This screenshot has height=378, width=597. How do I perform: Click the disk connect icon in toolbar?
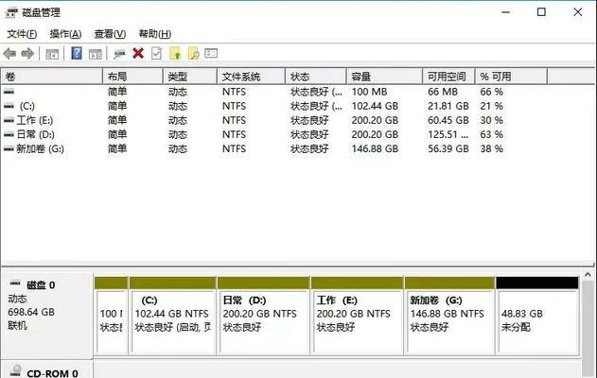tap(119, 54)
